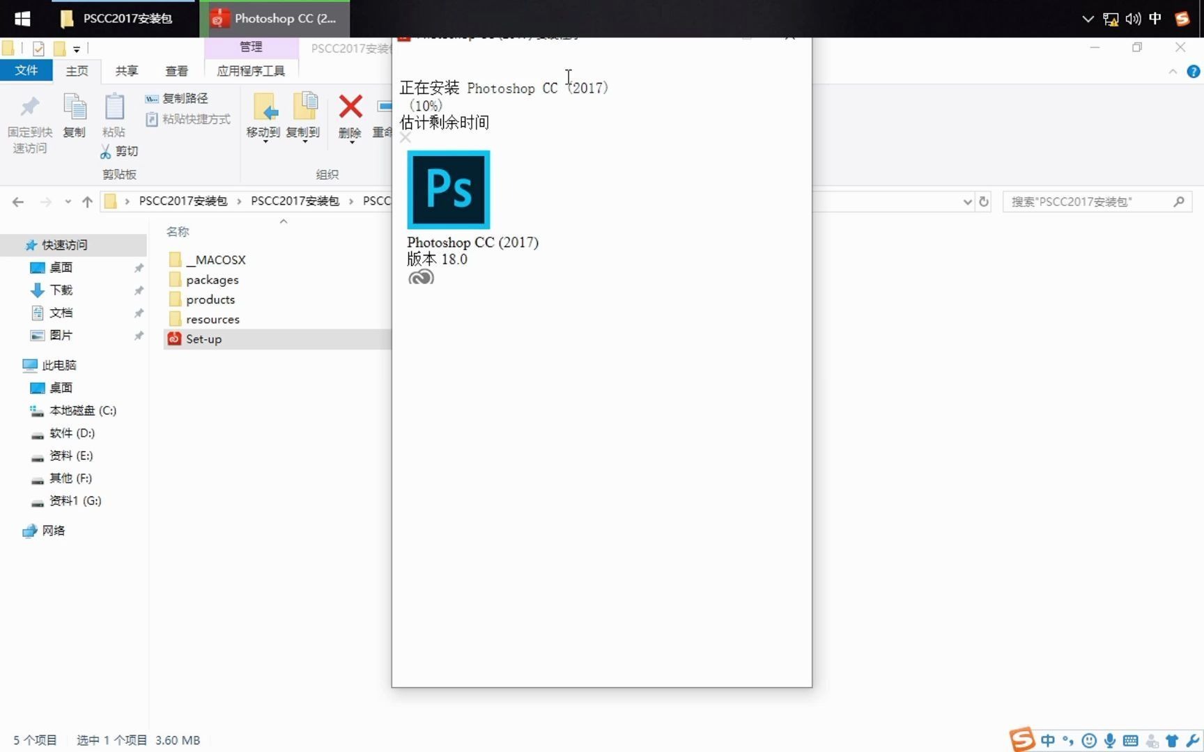Open the 应用程序工具 ribbon tab
The image size is (1204, 752).
pyautogui.click(x=251, y=70)
